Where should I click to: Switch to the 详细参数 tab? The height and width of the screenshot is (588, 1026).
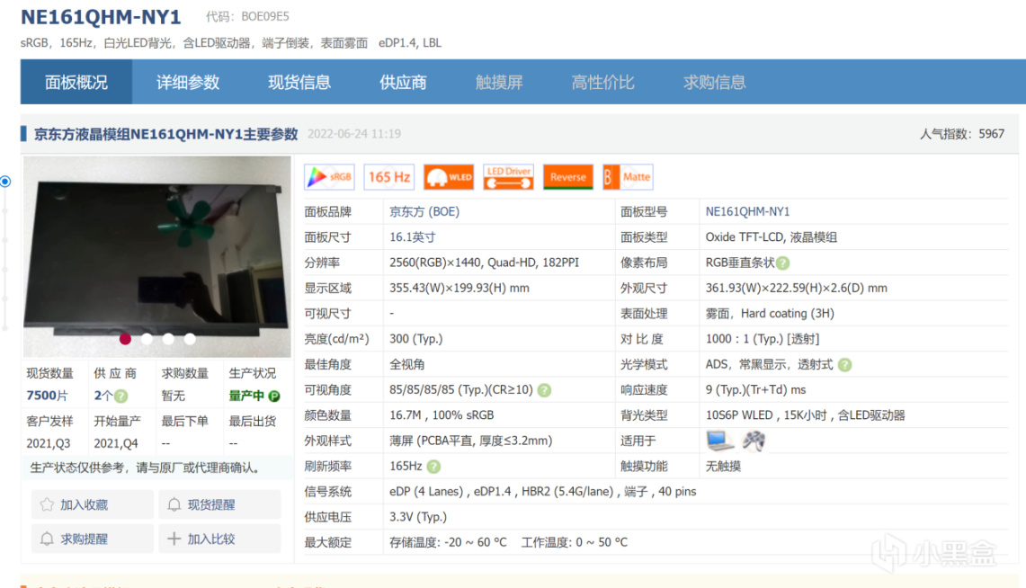[188, 83]
